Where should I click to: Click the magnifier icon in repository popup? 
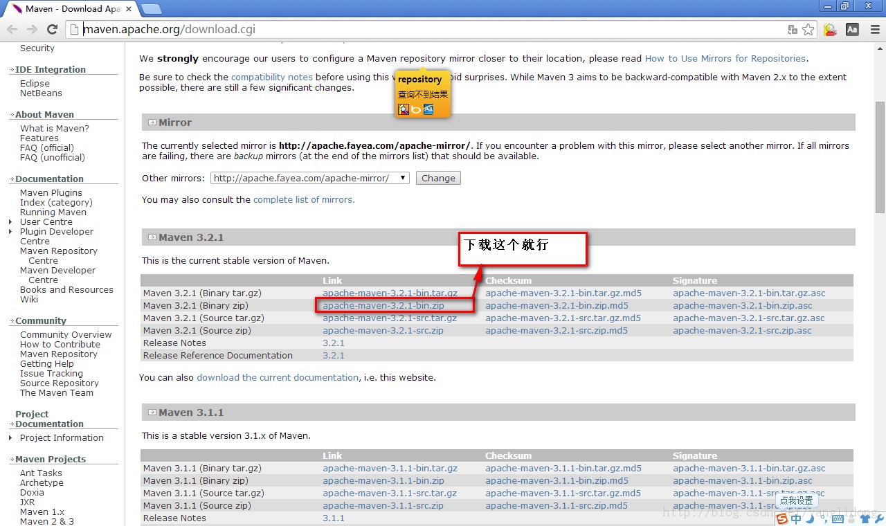point(404,109)
